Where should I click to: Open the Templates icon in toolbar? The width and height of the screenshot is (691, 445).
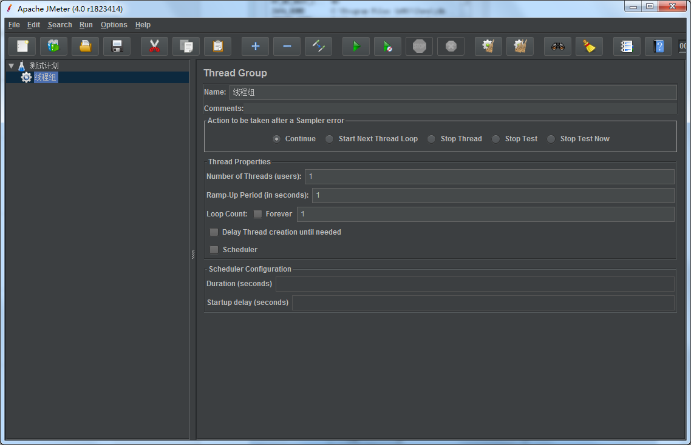point(54,46)
